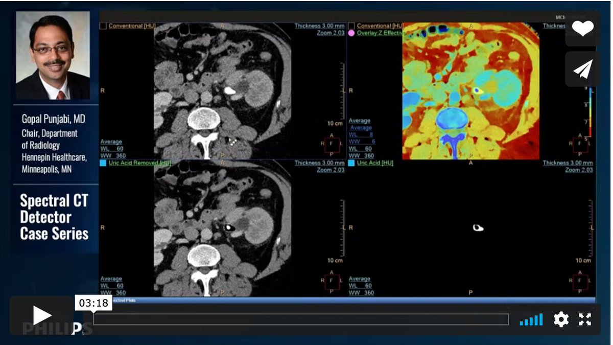The image size is (613, 345).
Task: Toggle the blue Uric Acid Removed square
Action: 103,163
